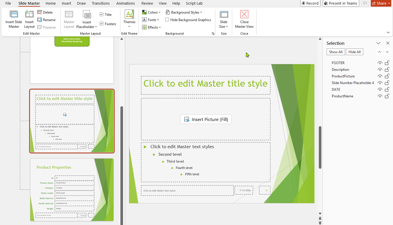Open the Effects dropdown
Viewport: 393px width, 225px height.
151,27
